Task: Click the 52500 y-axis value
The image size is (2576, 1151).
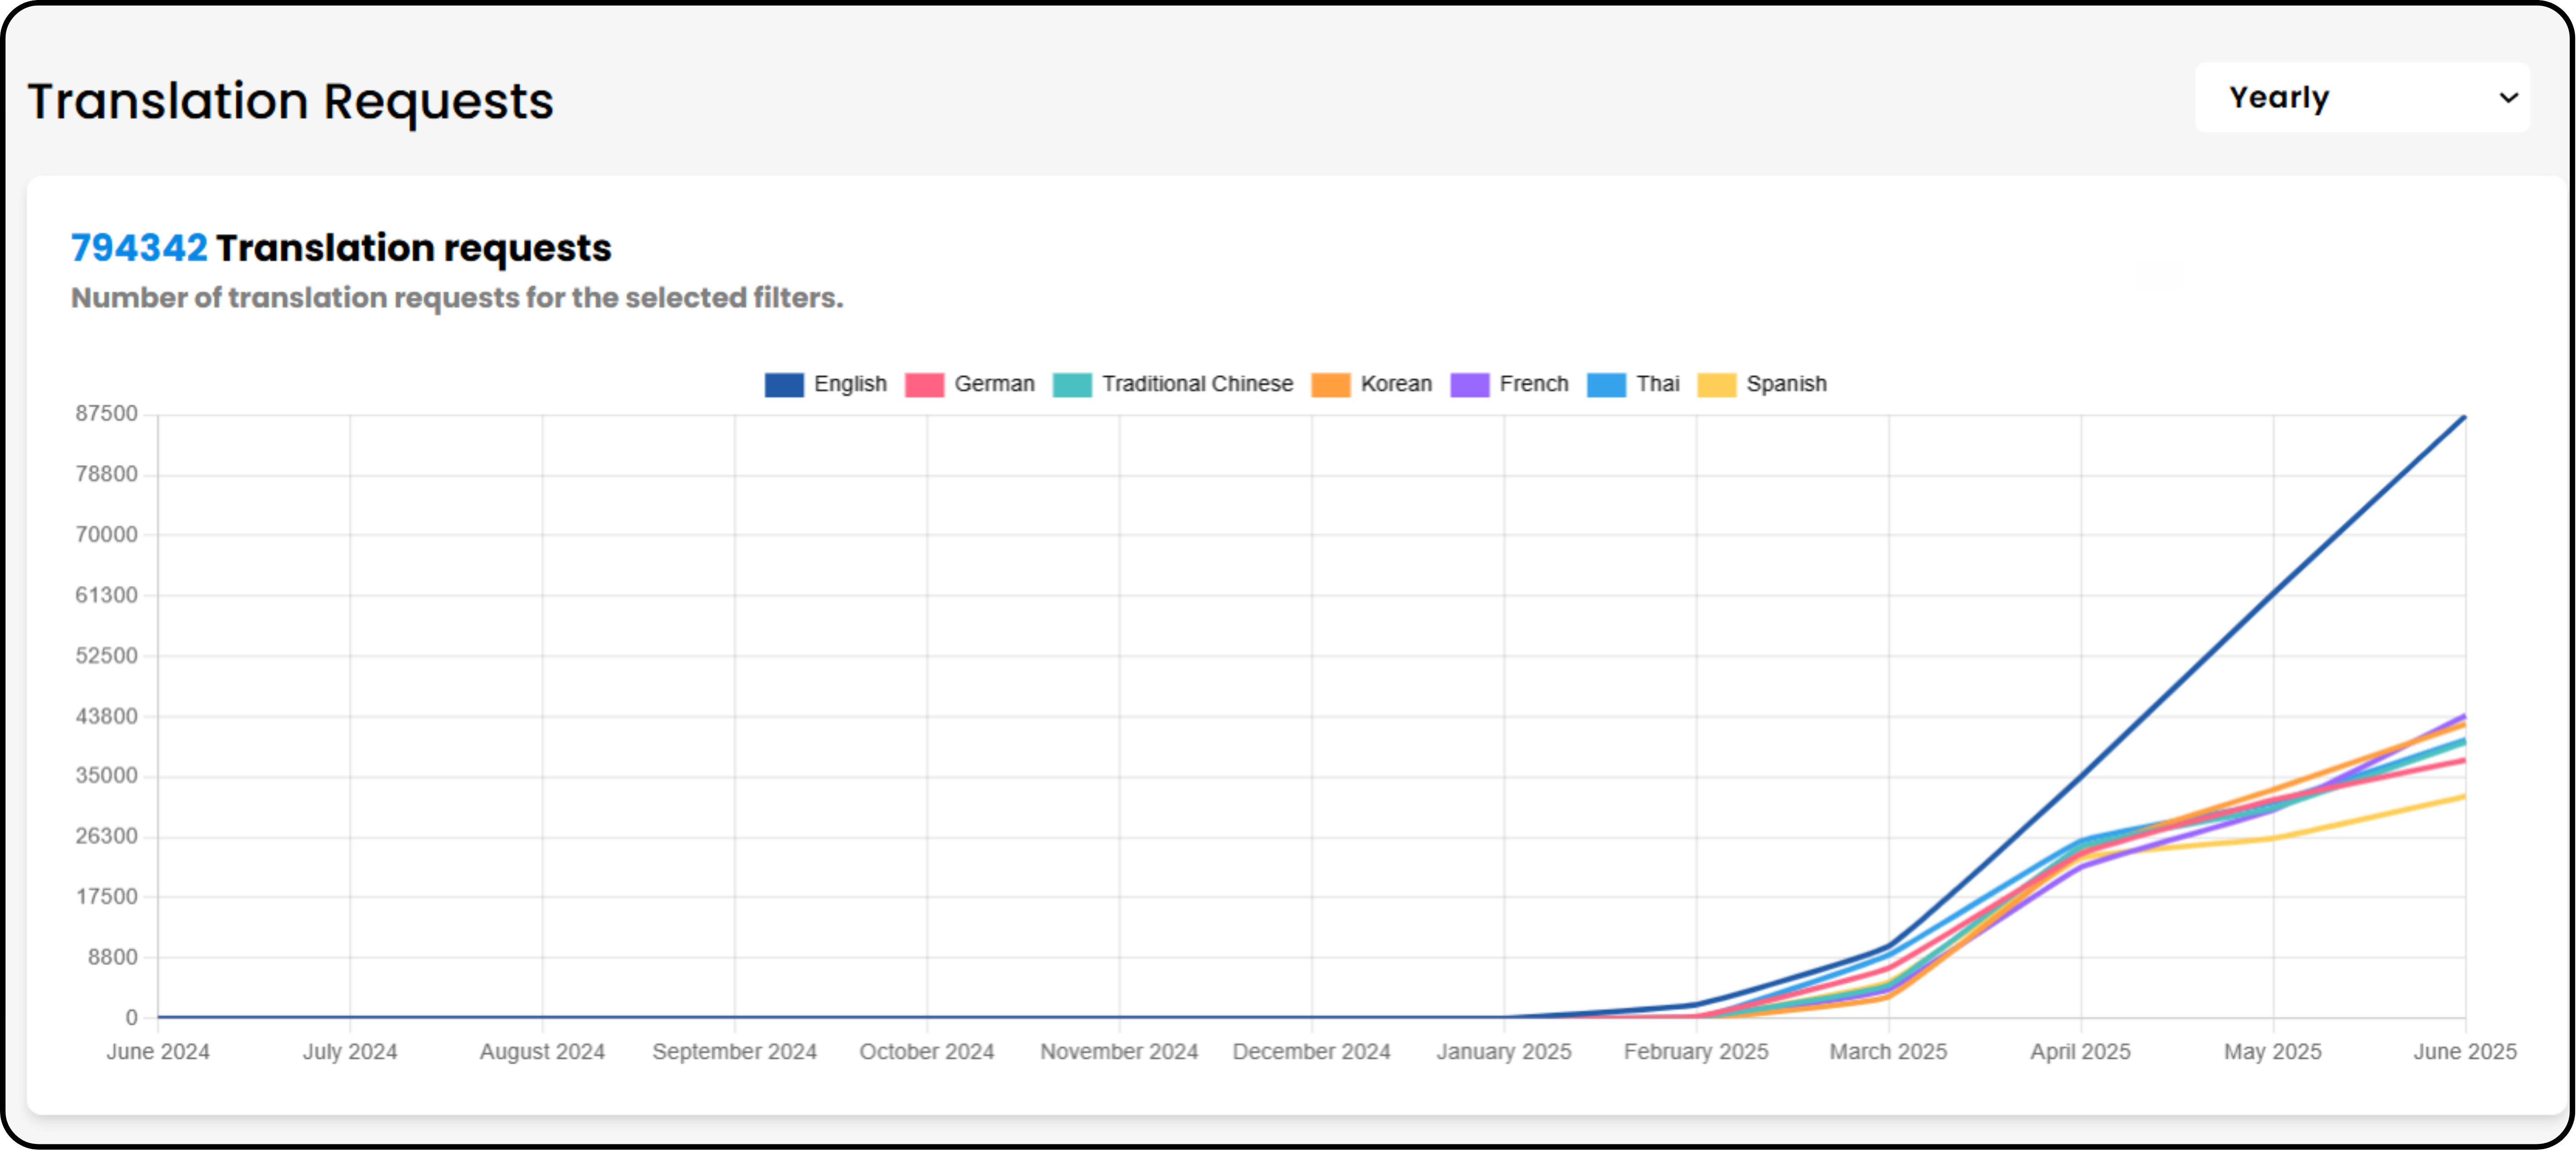Action: [x=106, y=655]
